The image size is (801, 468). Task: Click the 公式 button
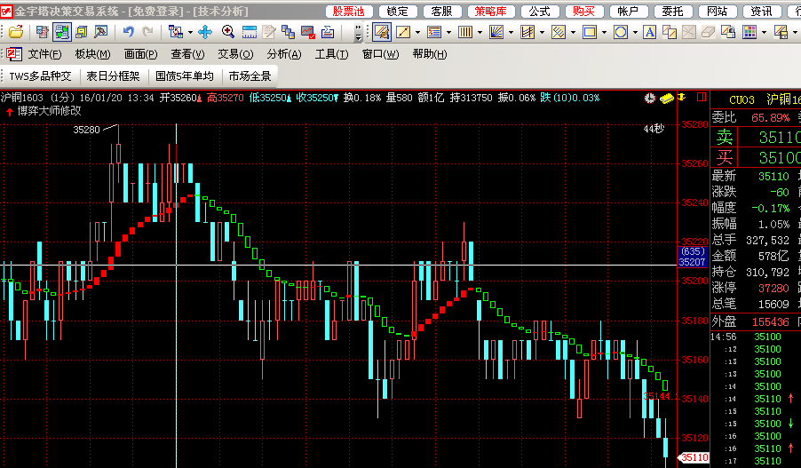click(x=539, y=12)
